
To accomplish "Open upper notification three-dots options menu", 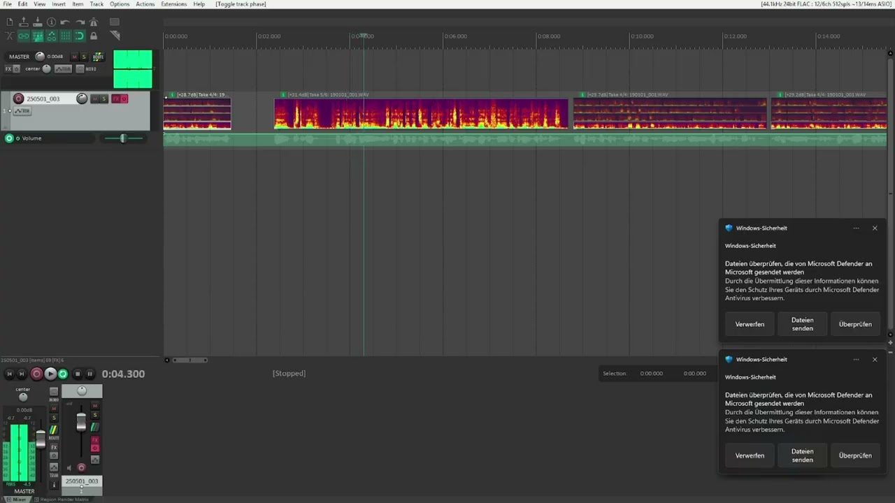I will 856,228.
